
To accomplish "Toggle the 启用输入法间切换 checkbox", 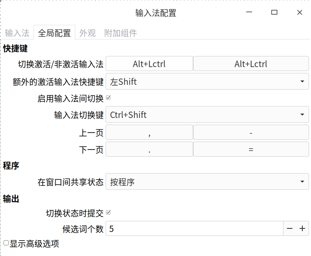I will click(x=108, y=98).
